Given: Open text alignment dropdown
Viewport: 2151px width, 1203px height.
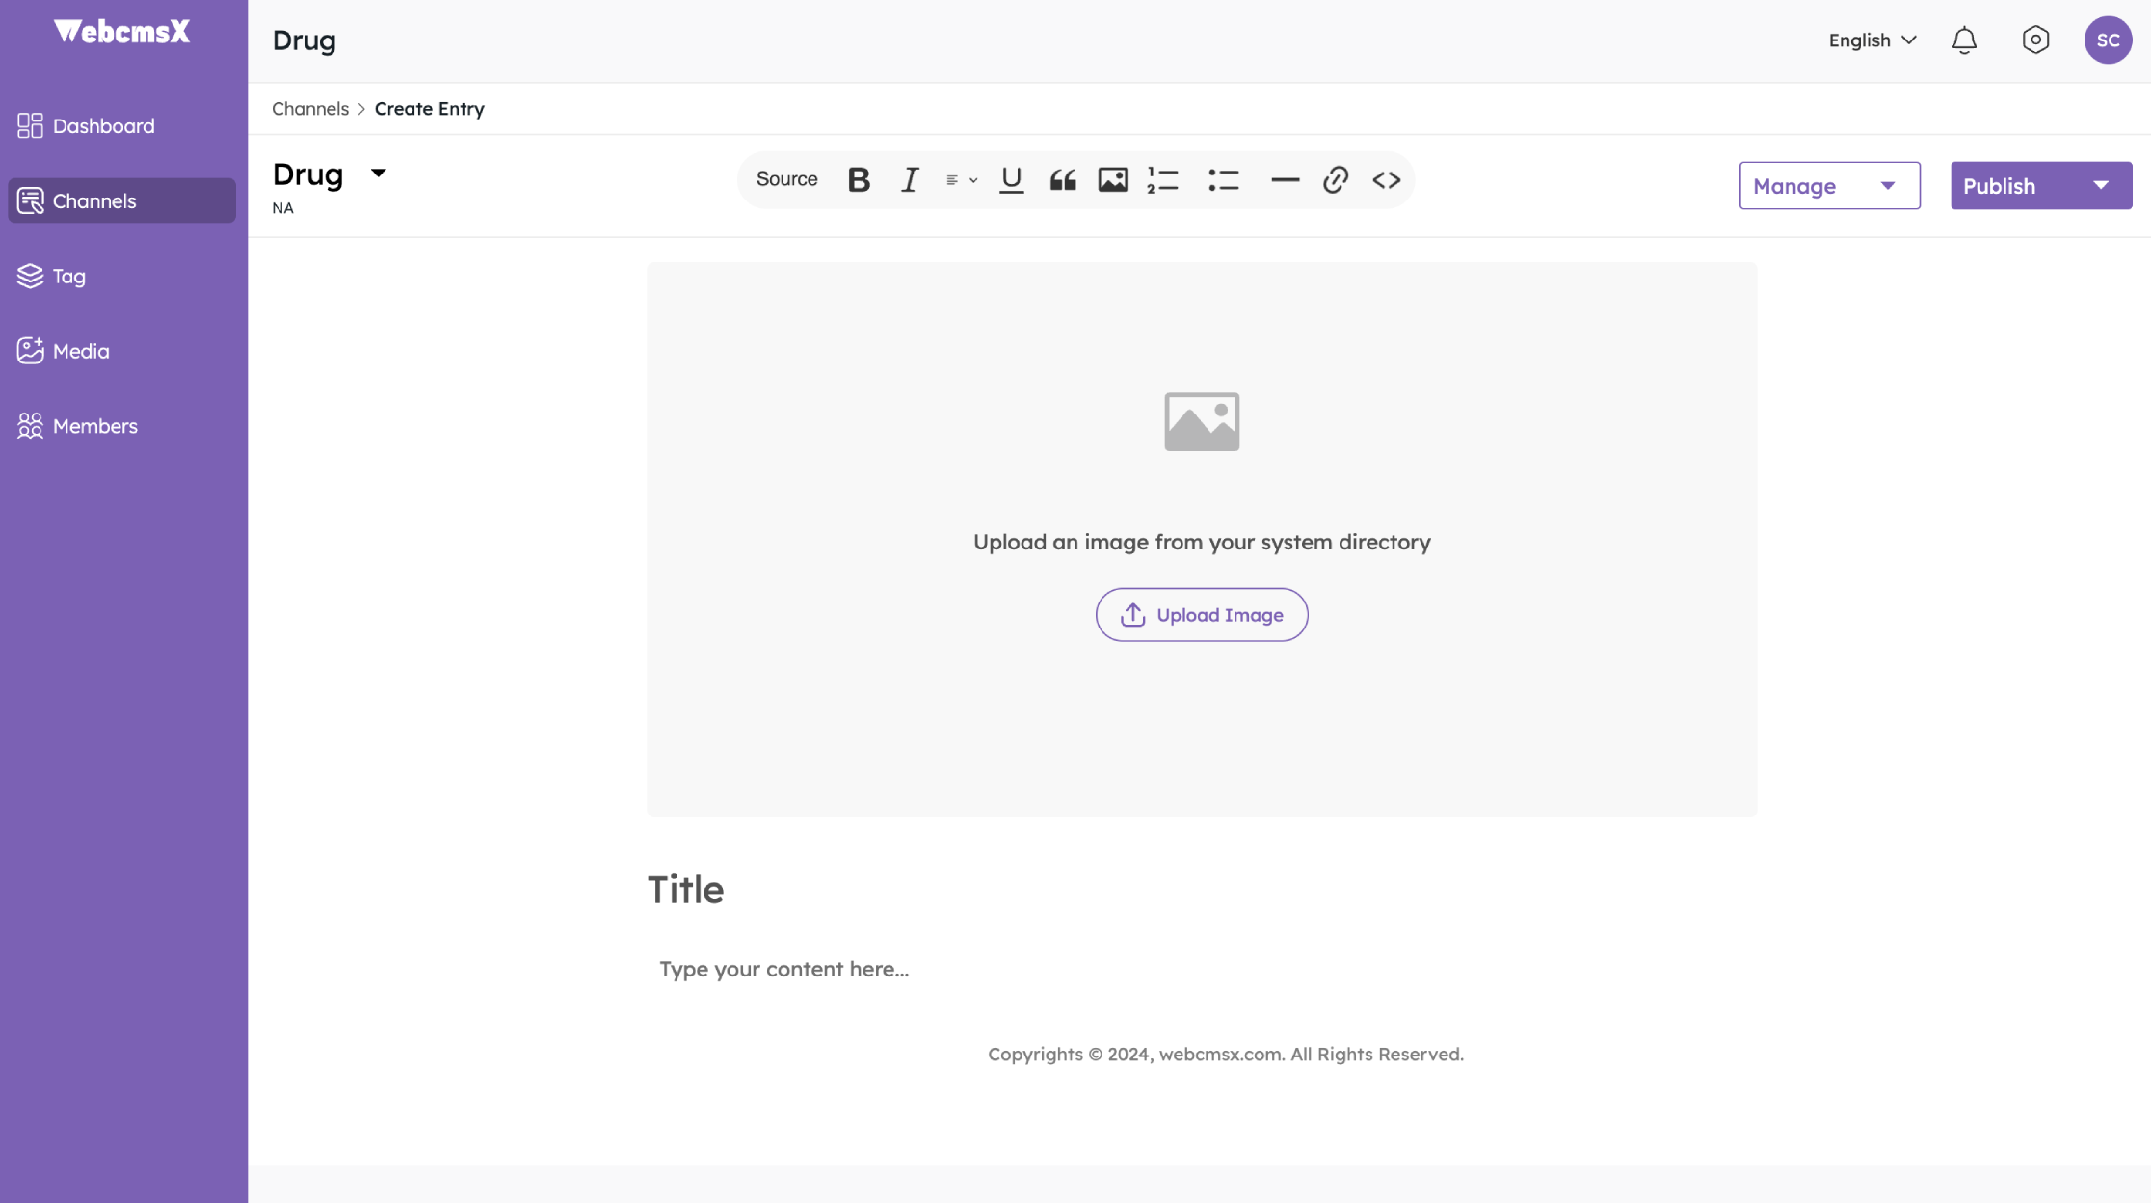Looking at the screenshot, I should point(961,180).
